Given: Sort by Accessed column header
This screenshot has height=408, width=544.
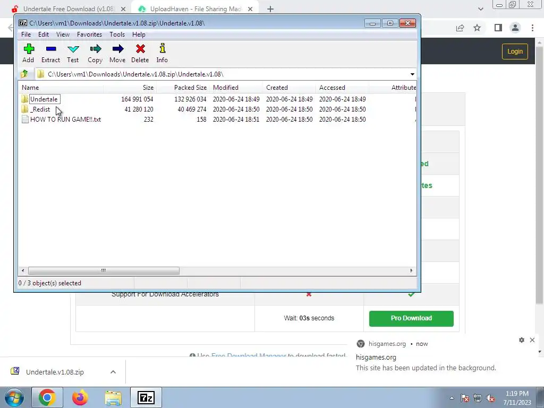Looking at the screenshot, I should (x=342, y=88).
